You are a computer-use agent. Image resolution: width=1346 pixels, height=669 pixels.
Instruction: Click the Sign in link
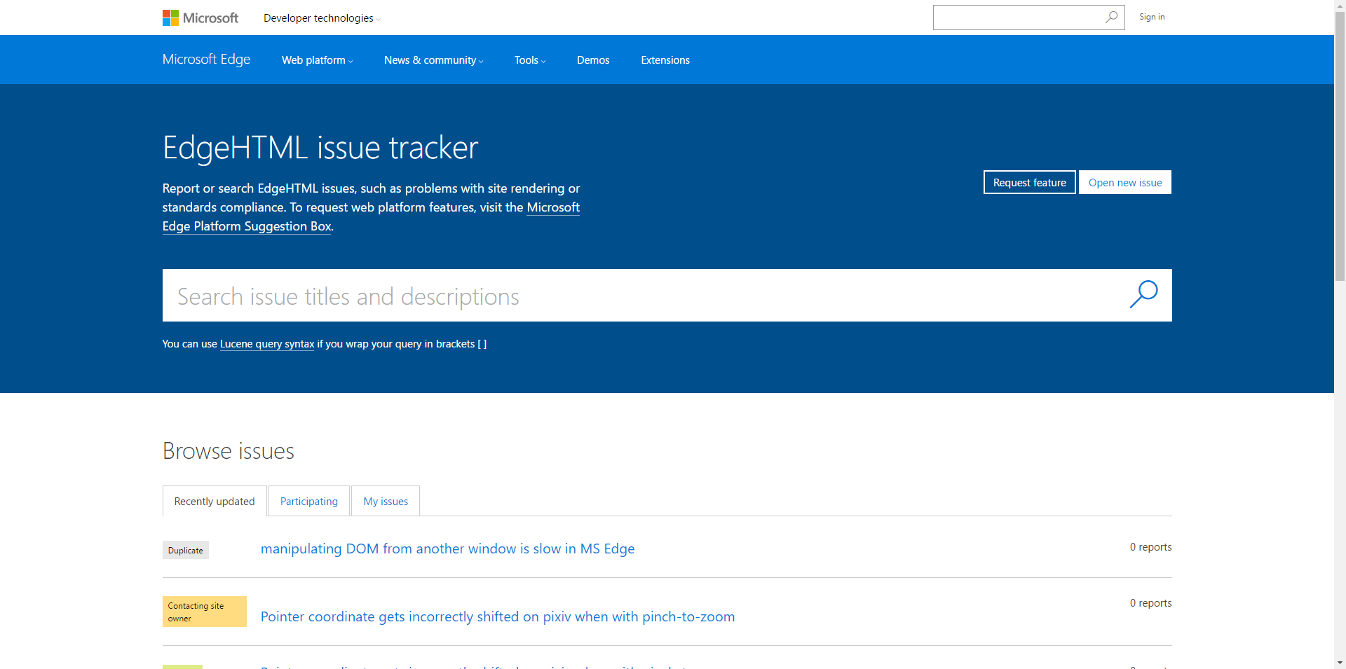(x=1151, y=17)
